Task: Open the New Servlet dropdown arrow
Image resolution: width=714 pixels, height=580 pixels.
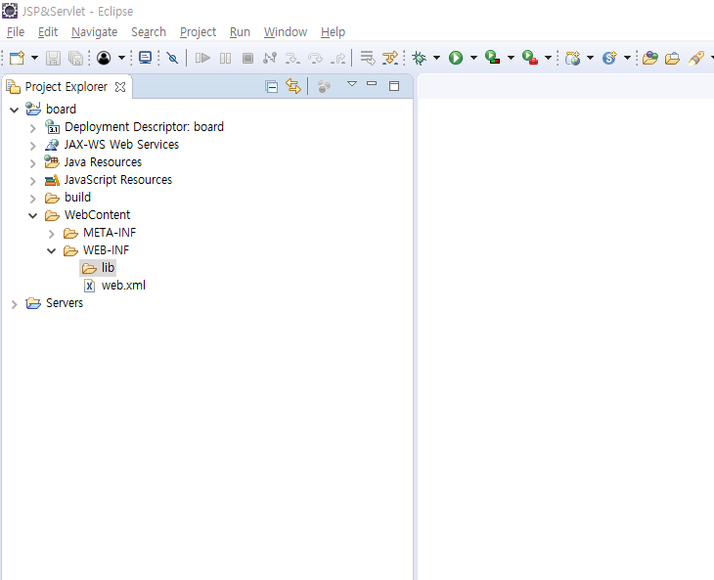Action: point(627,58)
